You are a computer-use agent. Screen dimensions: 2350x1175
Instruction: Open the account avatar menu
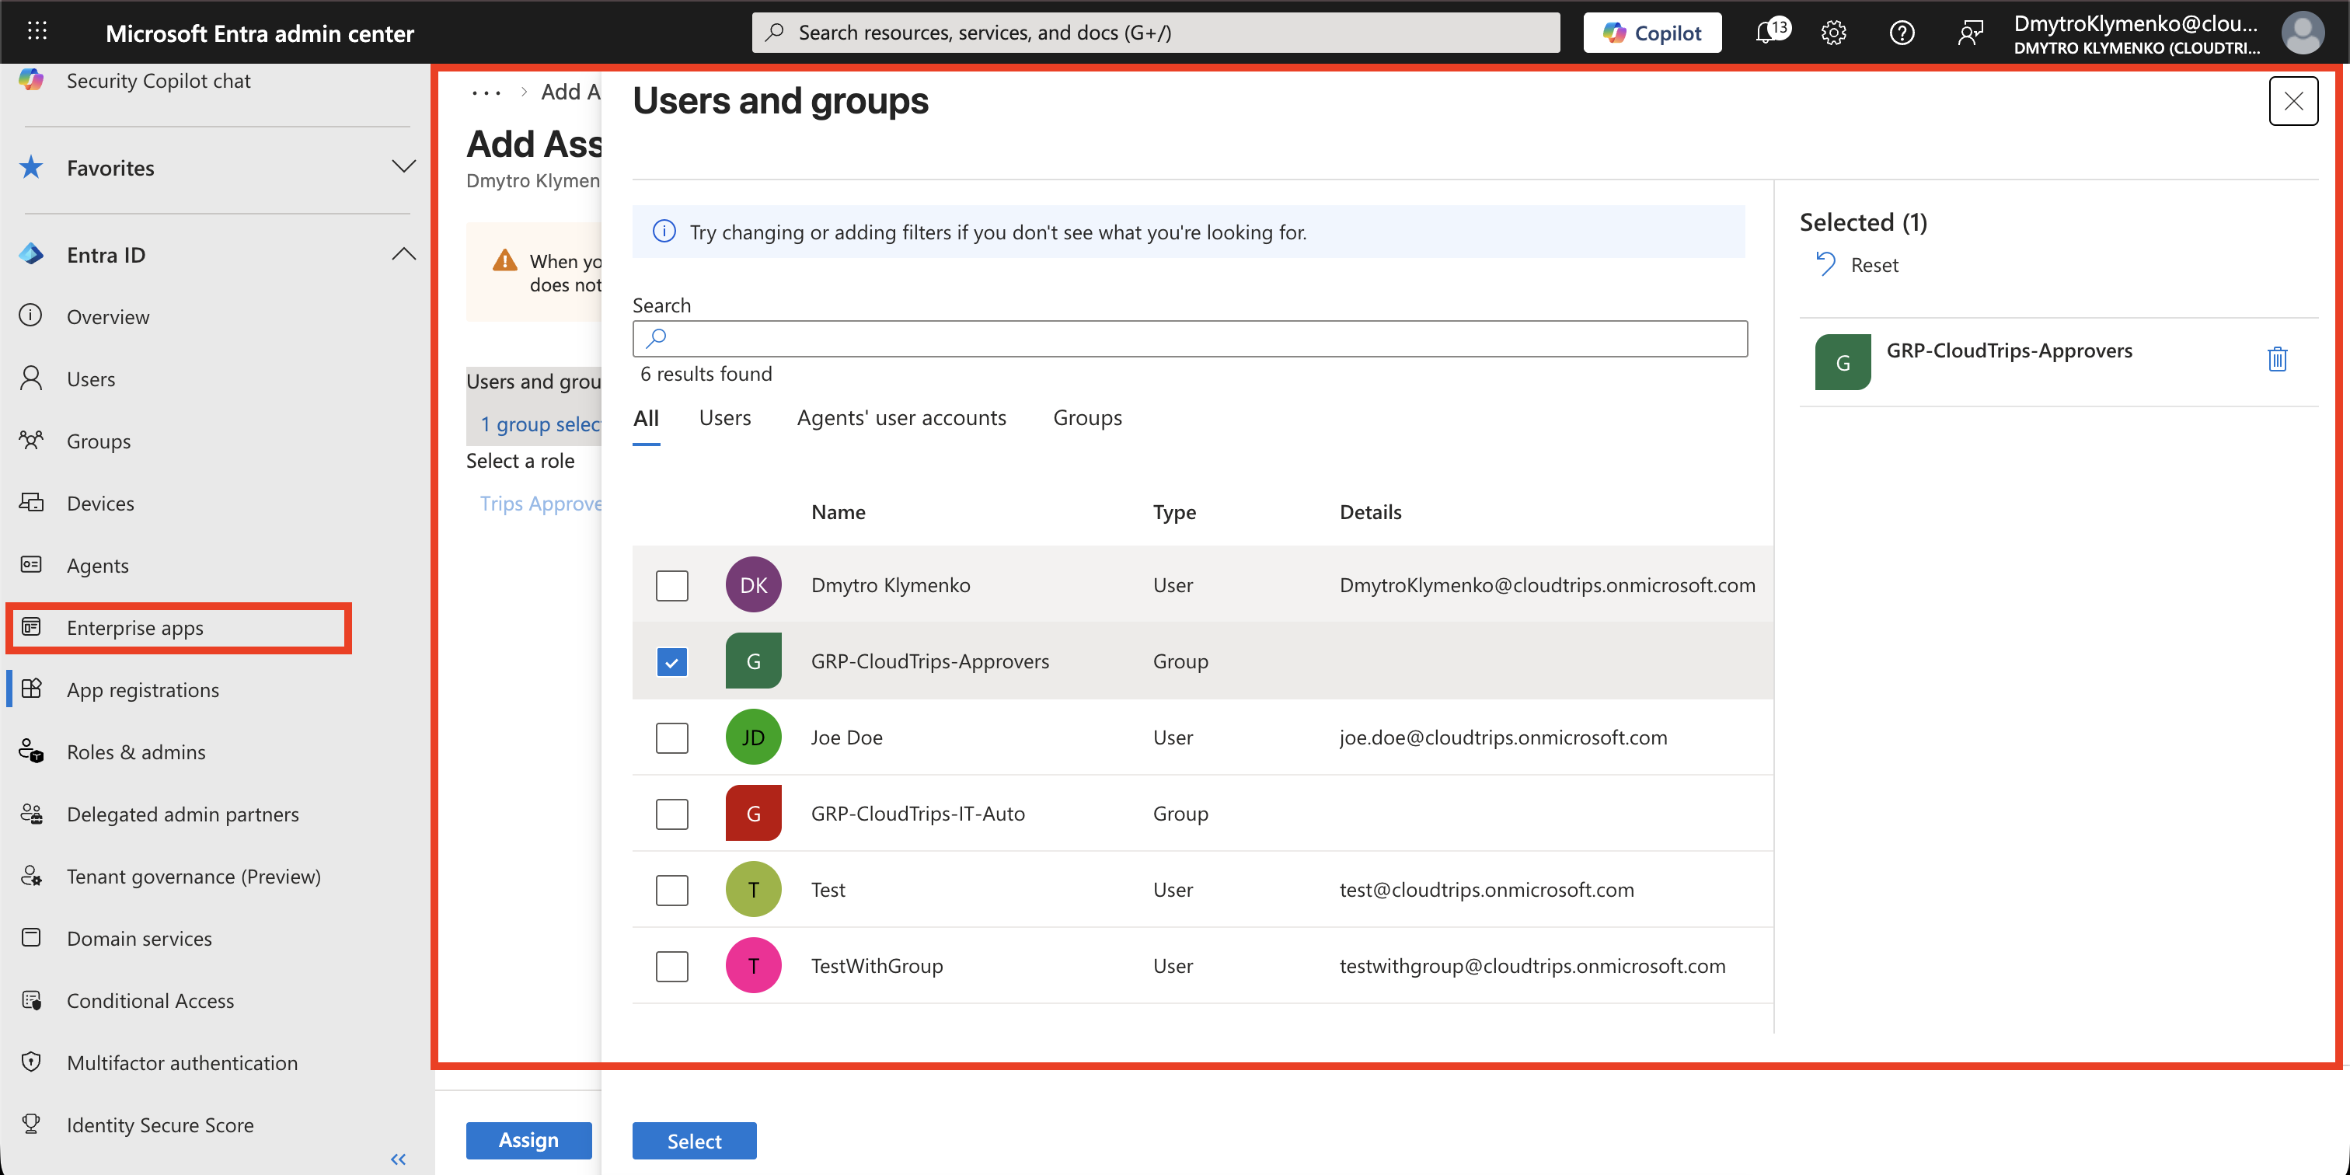2303,33
